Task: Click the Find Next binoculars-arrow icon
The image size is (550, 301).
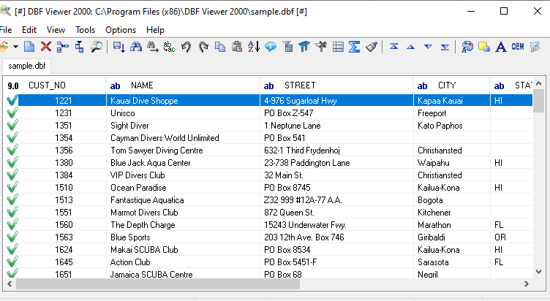Action: pos(153,47)
